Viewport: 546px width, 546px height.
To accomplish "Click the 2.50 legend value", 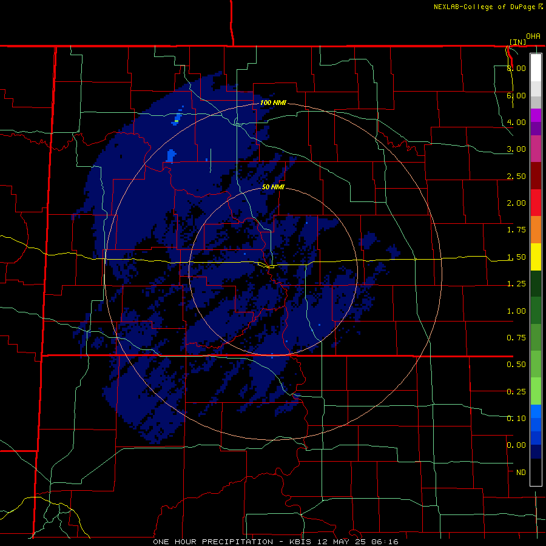I will pos(516,176).
